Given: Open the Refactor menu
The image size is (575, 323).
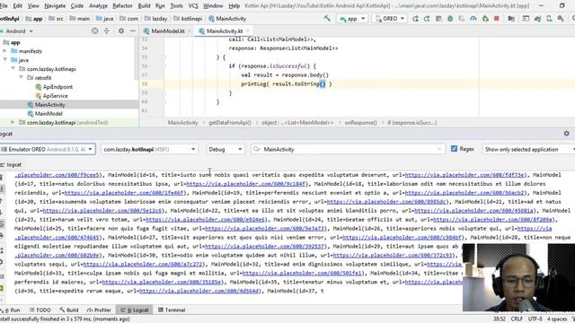Looking at the screenshot, I should click(x=122, y=6).
